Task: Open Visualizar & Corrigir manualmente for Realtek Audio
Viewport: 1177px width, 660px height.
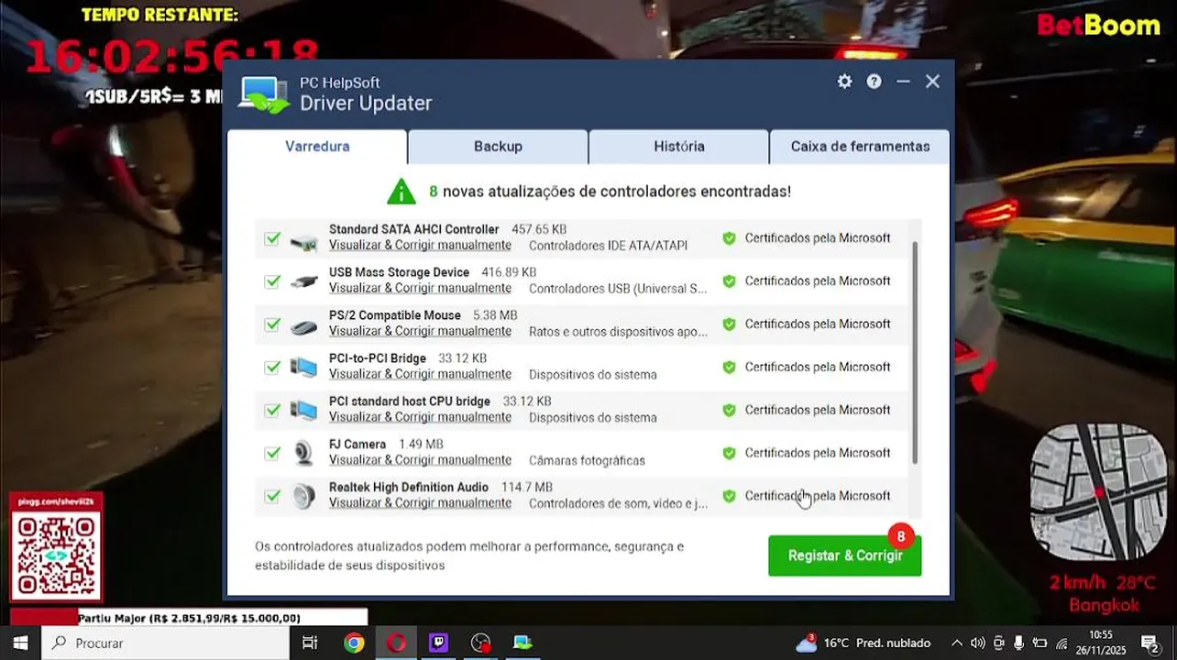Action: pyautogui.click(x=420, y=503)
